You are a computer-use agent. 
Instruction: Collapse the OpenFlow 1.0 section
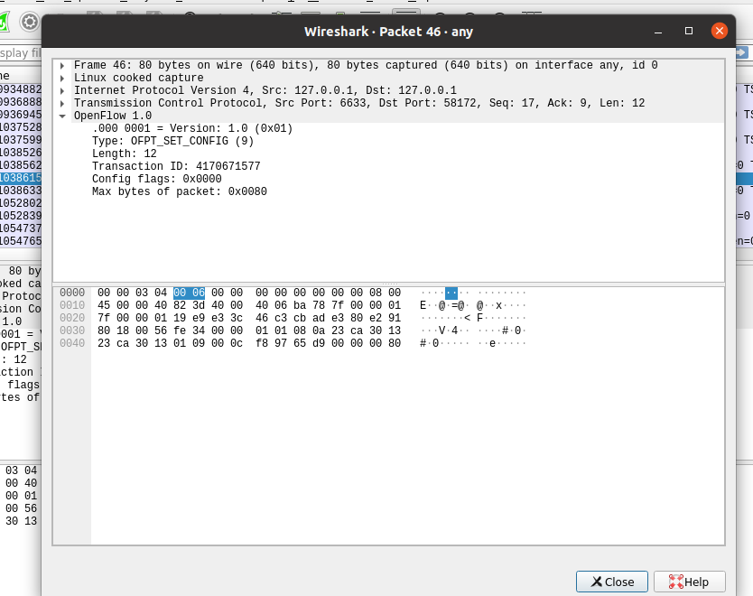[x=62, y=116]
